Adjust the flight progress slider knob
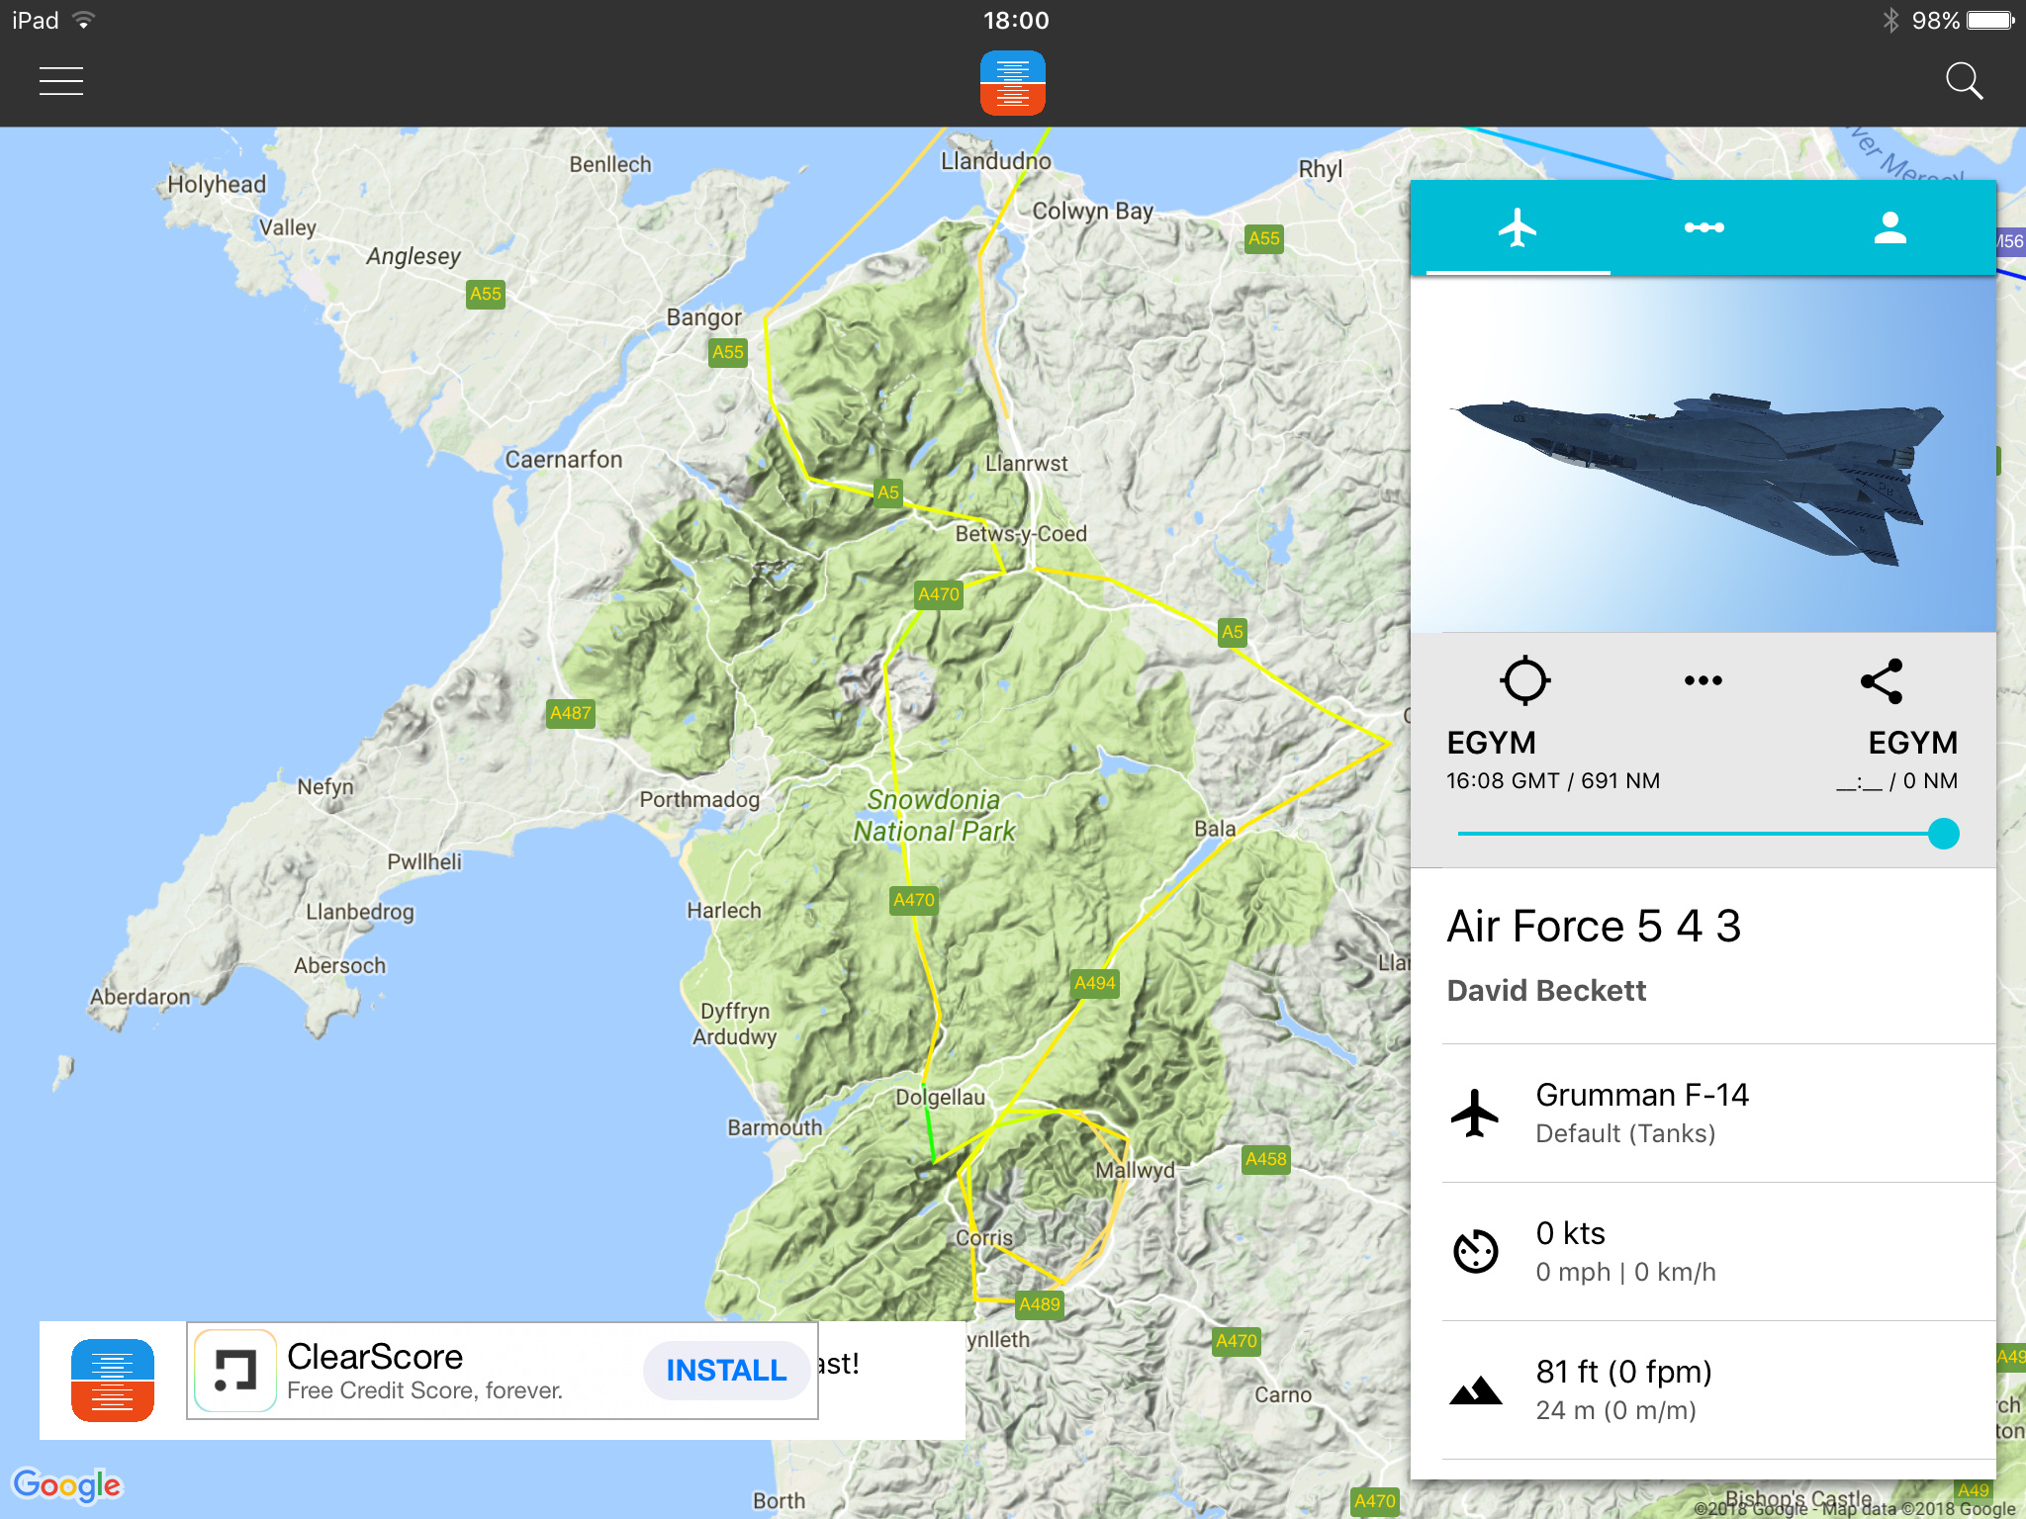The width and height of the screenshot is (2026, 1519). point(1943,834)
